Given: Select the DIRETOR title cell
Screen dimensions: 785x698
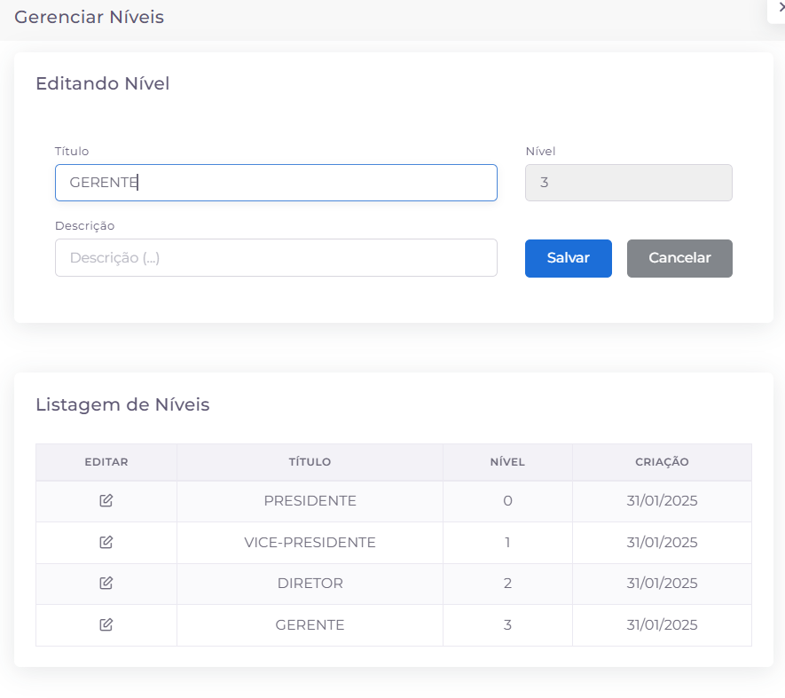Looking at the screenshot, I should [x=310, y=584].
